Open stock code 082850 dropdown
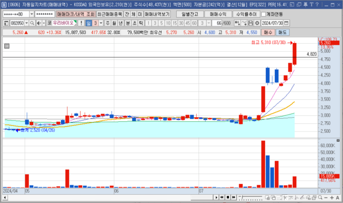The image size is (343, 203). [x=26, y=23]
